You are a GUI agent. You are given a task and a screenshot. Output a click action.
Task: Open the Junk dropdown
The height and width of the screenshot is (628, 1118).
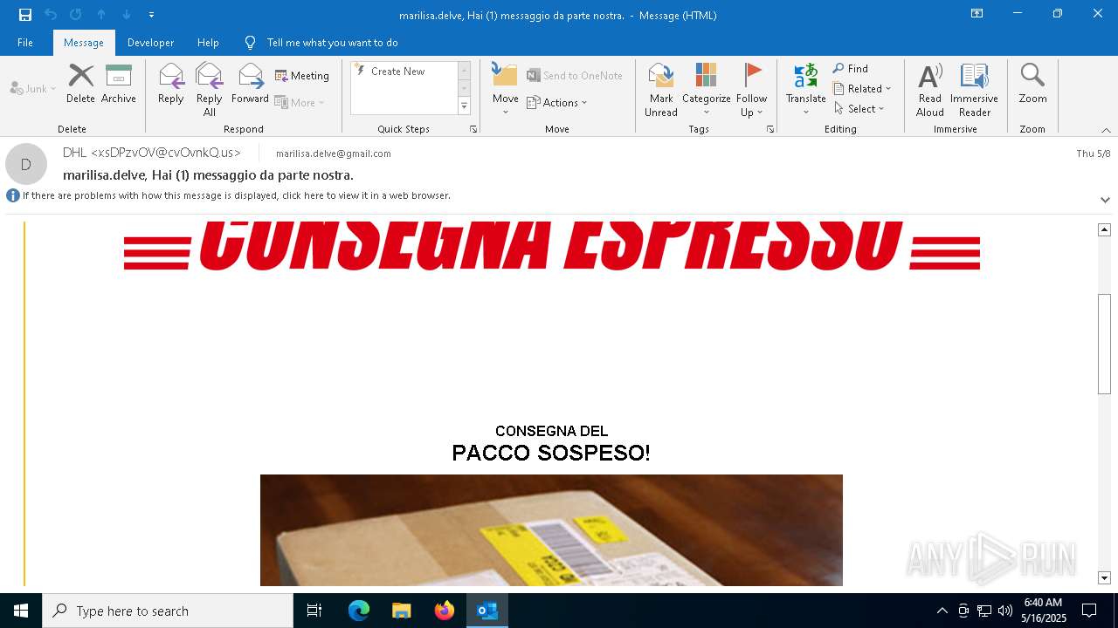(33, 88)
